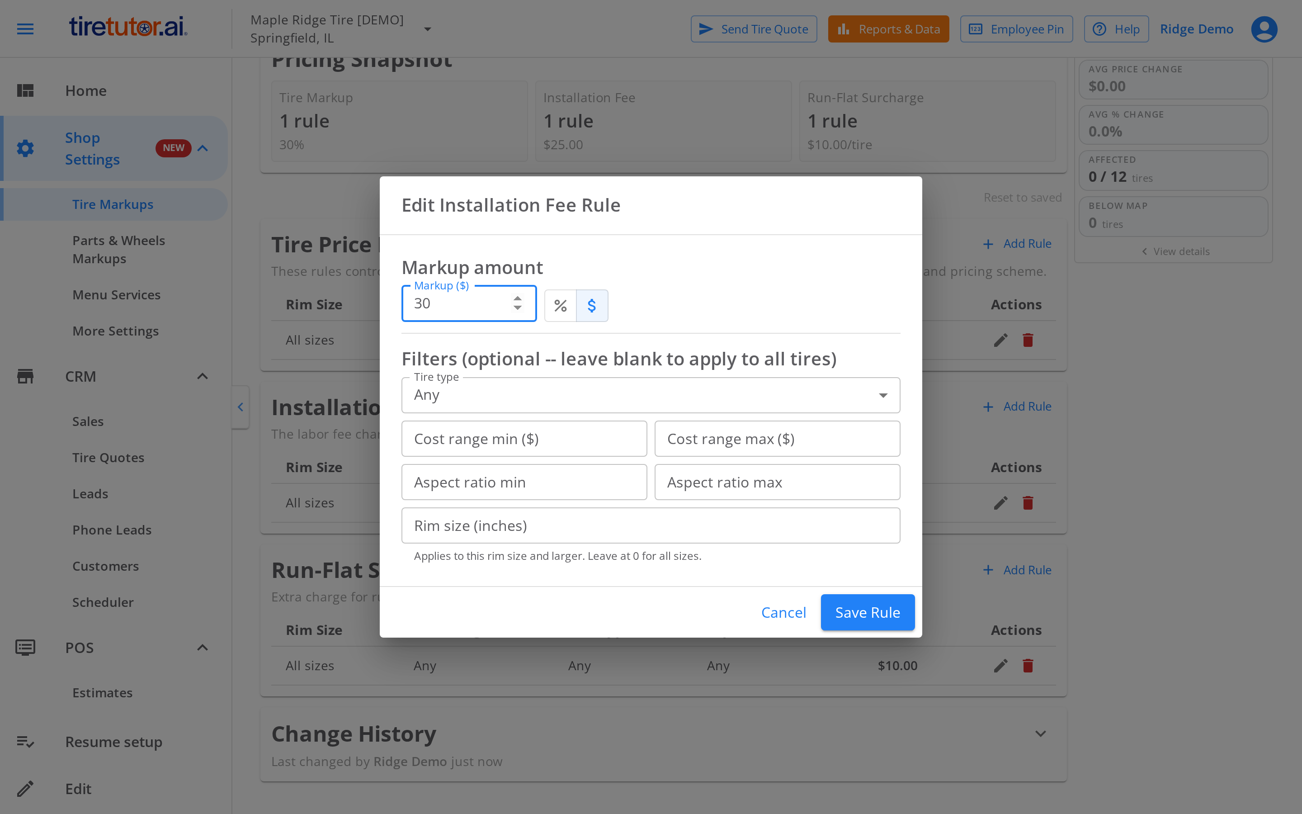Open the Tire type dropdown
The height and width of the screenshot is (814, 1302).
pyautogui.click(x=651, y=395)
